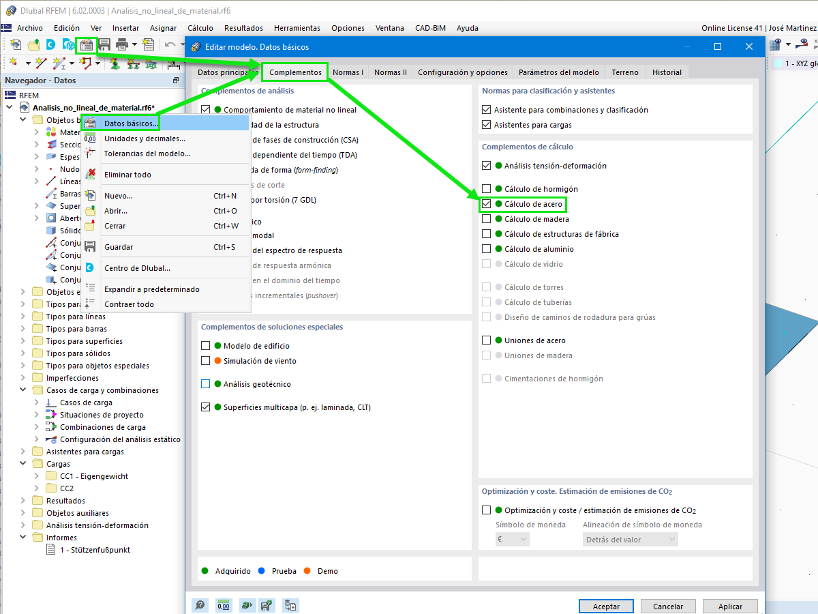This screenshot has height=614, width=818.
Task: Expand CC1 - Eigengewicht tree node
Action: (x=37, y=476)
